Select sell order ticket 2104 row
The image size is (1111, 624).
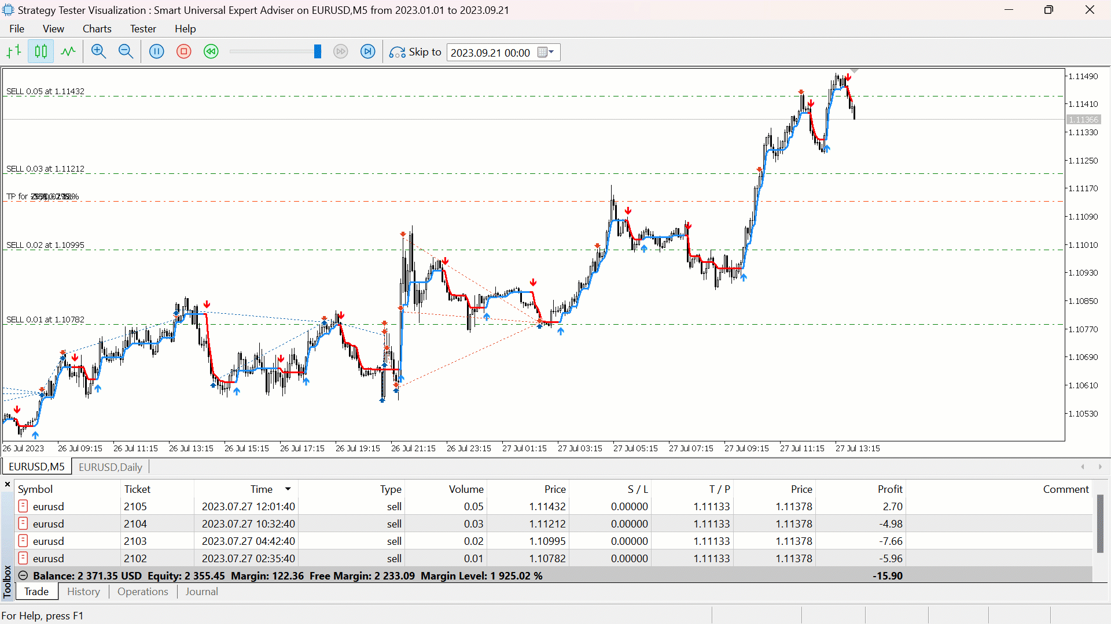135,523
